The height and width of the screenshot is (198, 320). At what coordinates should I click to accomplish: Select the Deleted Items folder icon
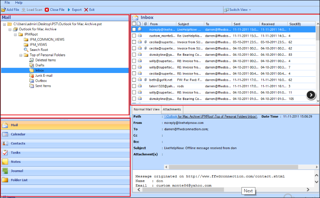tap(32, 60)
